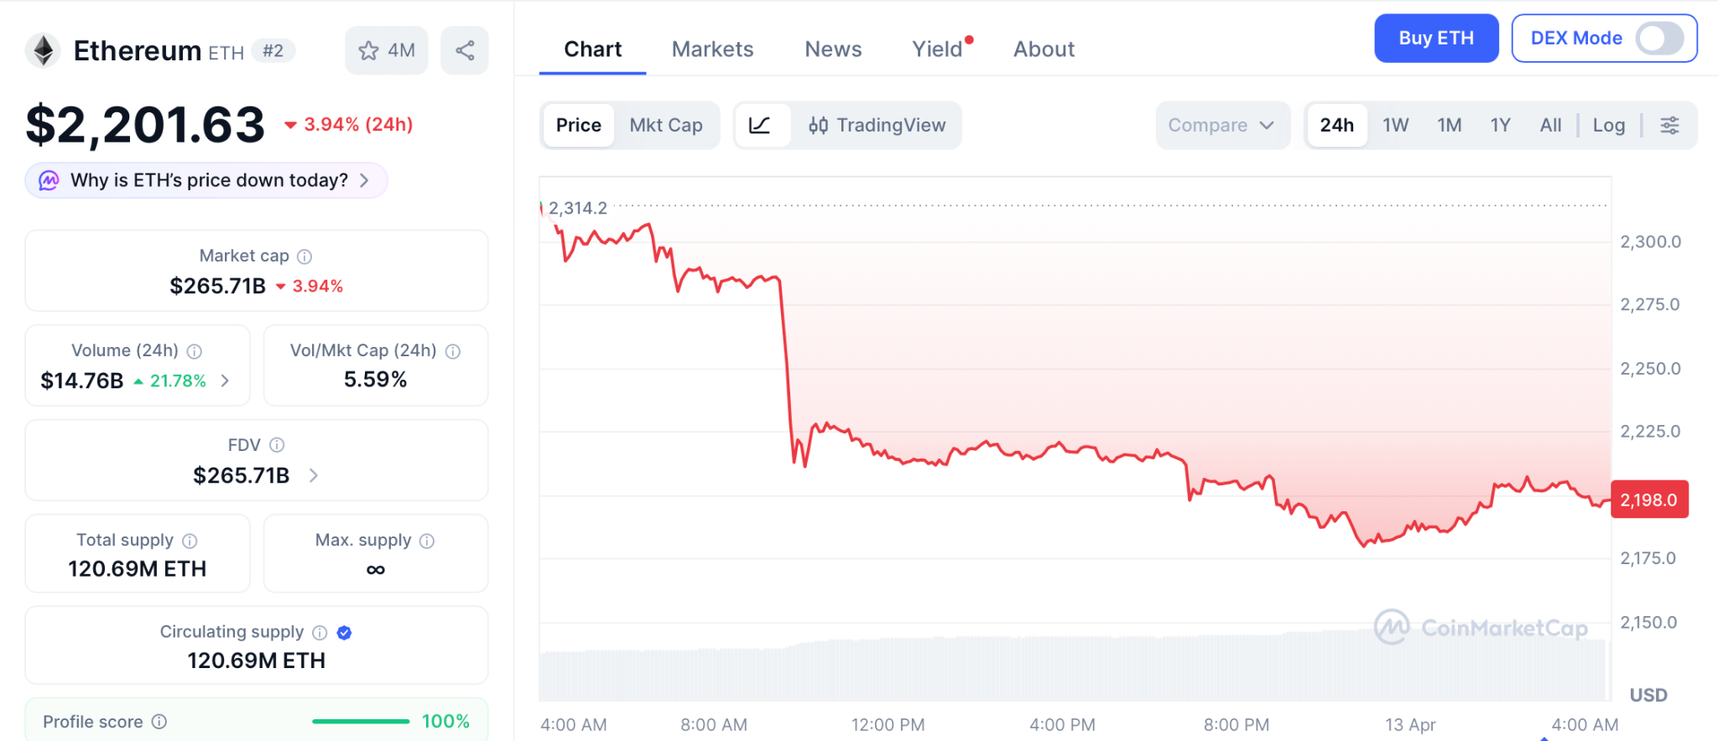The image size is (1718, 741).
Task: Expand FDV details chevron
Action: coord(314,475)
